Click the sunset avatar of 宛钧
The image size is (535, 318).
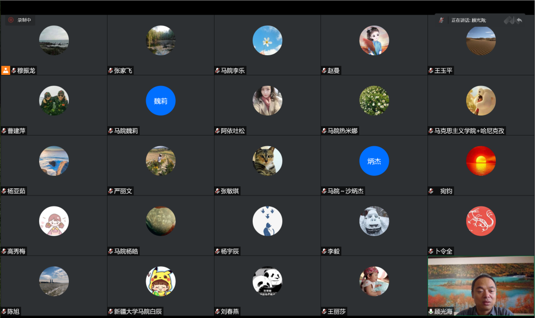[481, 161]
